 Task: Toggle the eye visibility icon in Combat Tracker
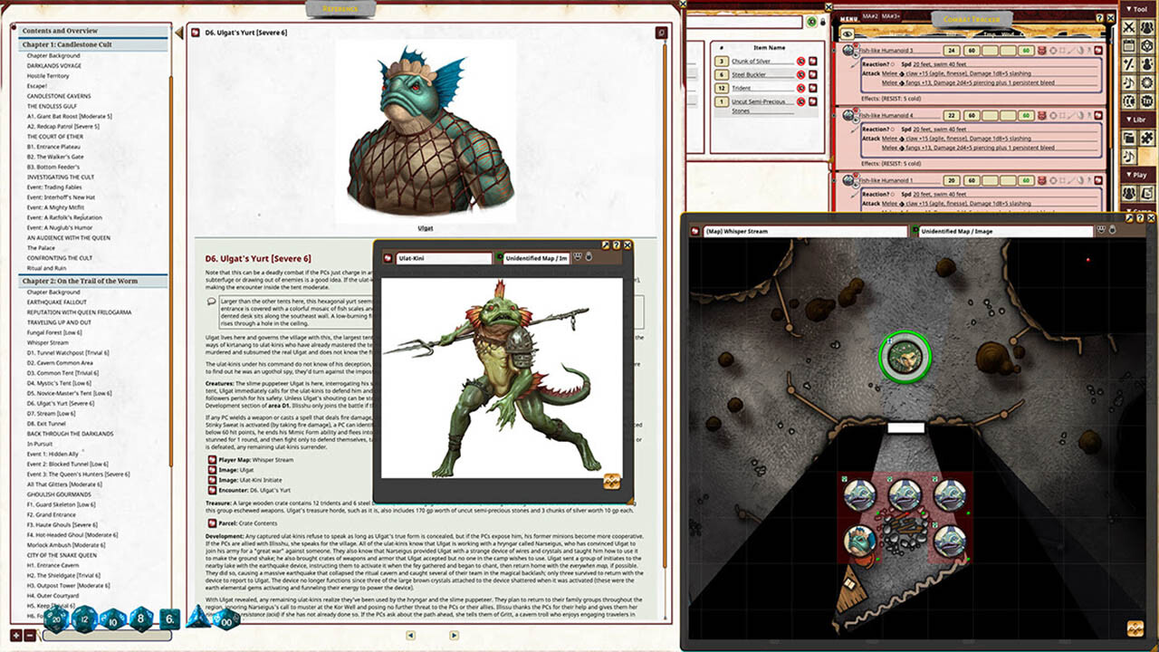[848, 34]
